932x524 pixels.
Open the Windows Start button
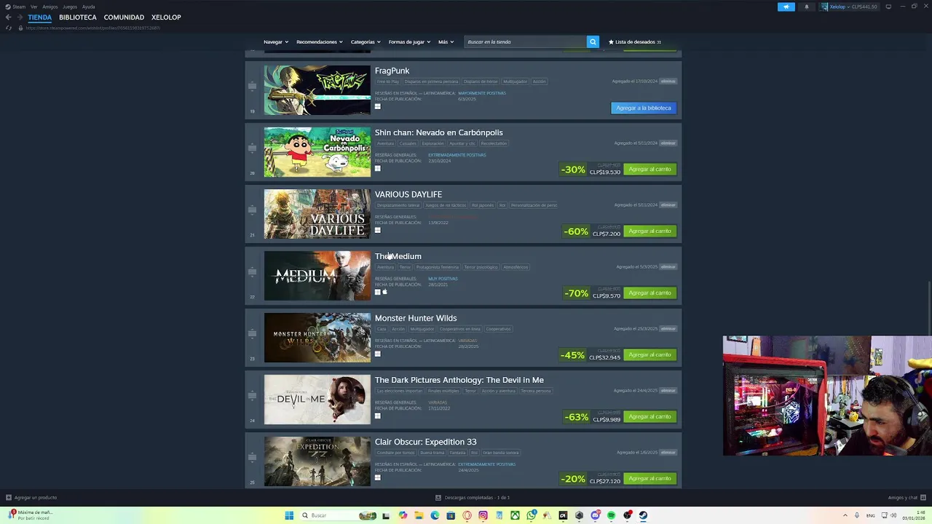[289, 515]
